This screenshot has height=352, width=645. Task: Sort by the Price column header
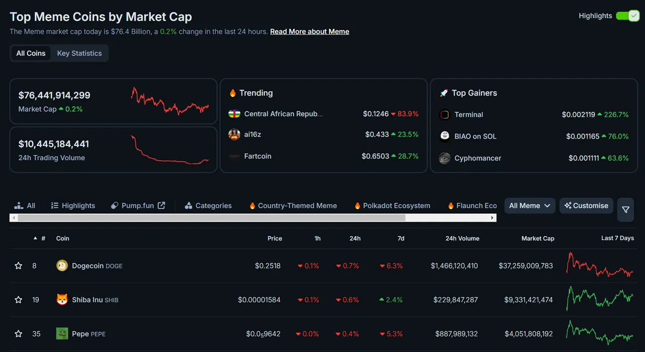[275, 238]
